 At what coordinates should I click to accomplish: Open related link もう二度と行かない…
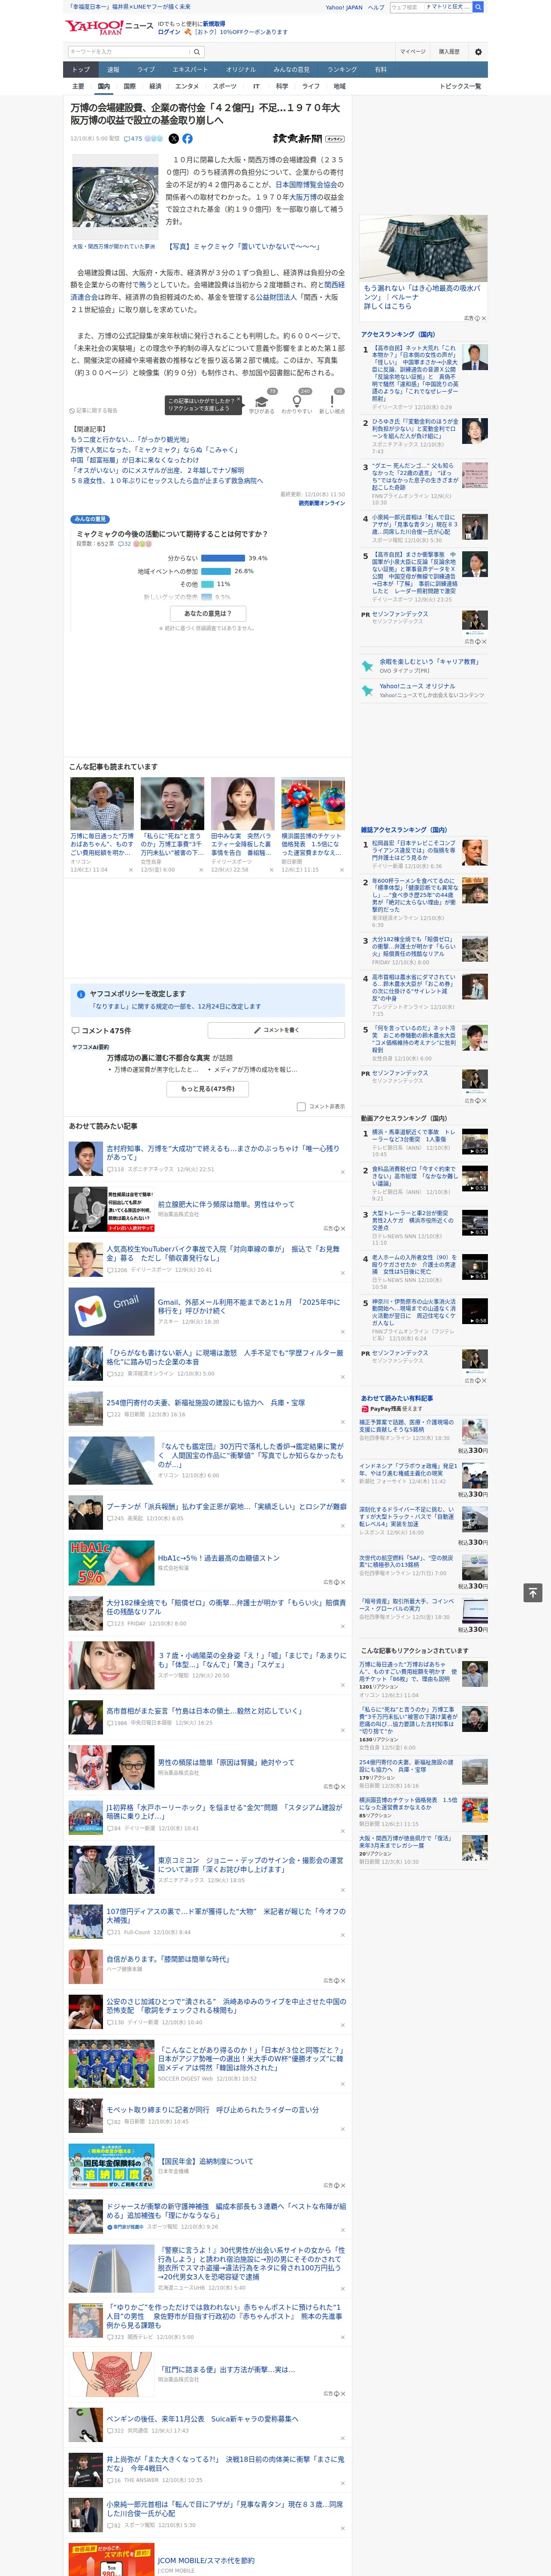coord(130,440)
